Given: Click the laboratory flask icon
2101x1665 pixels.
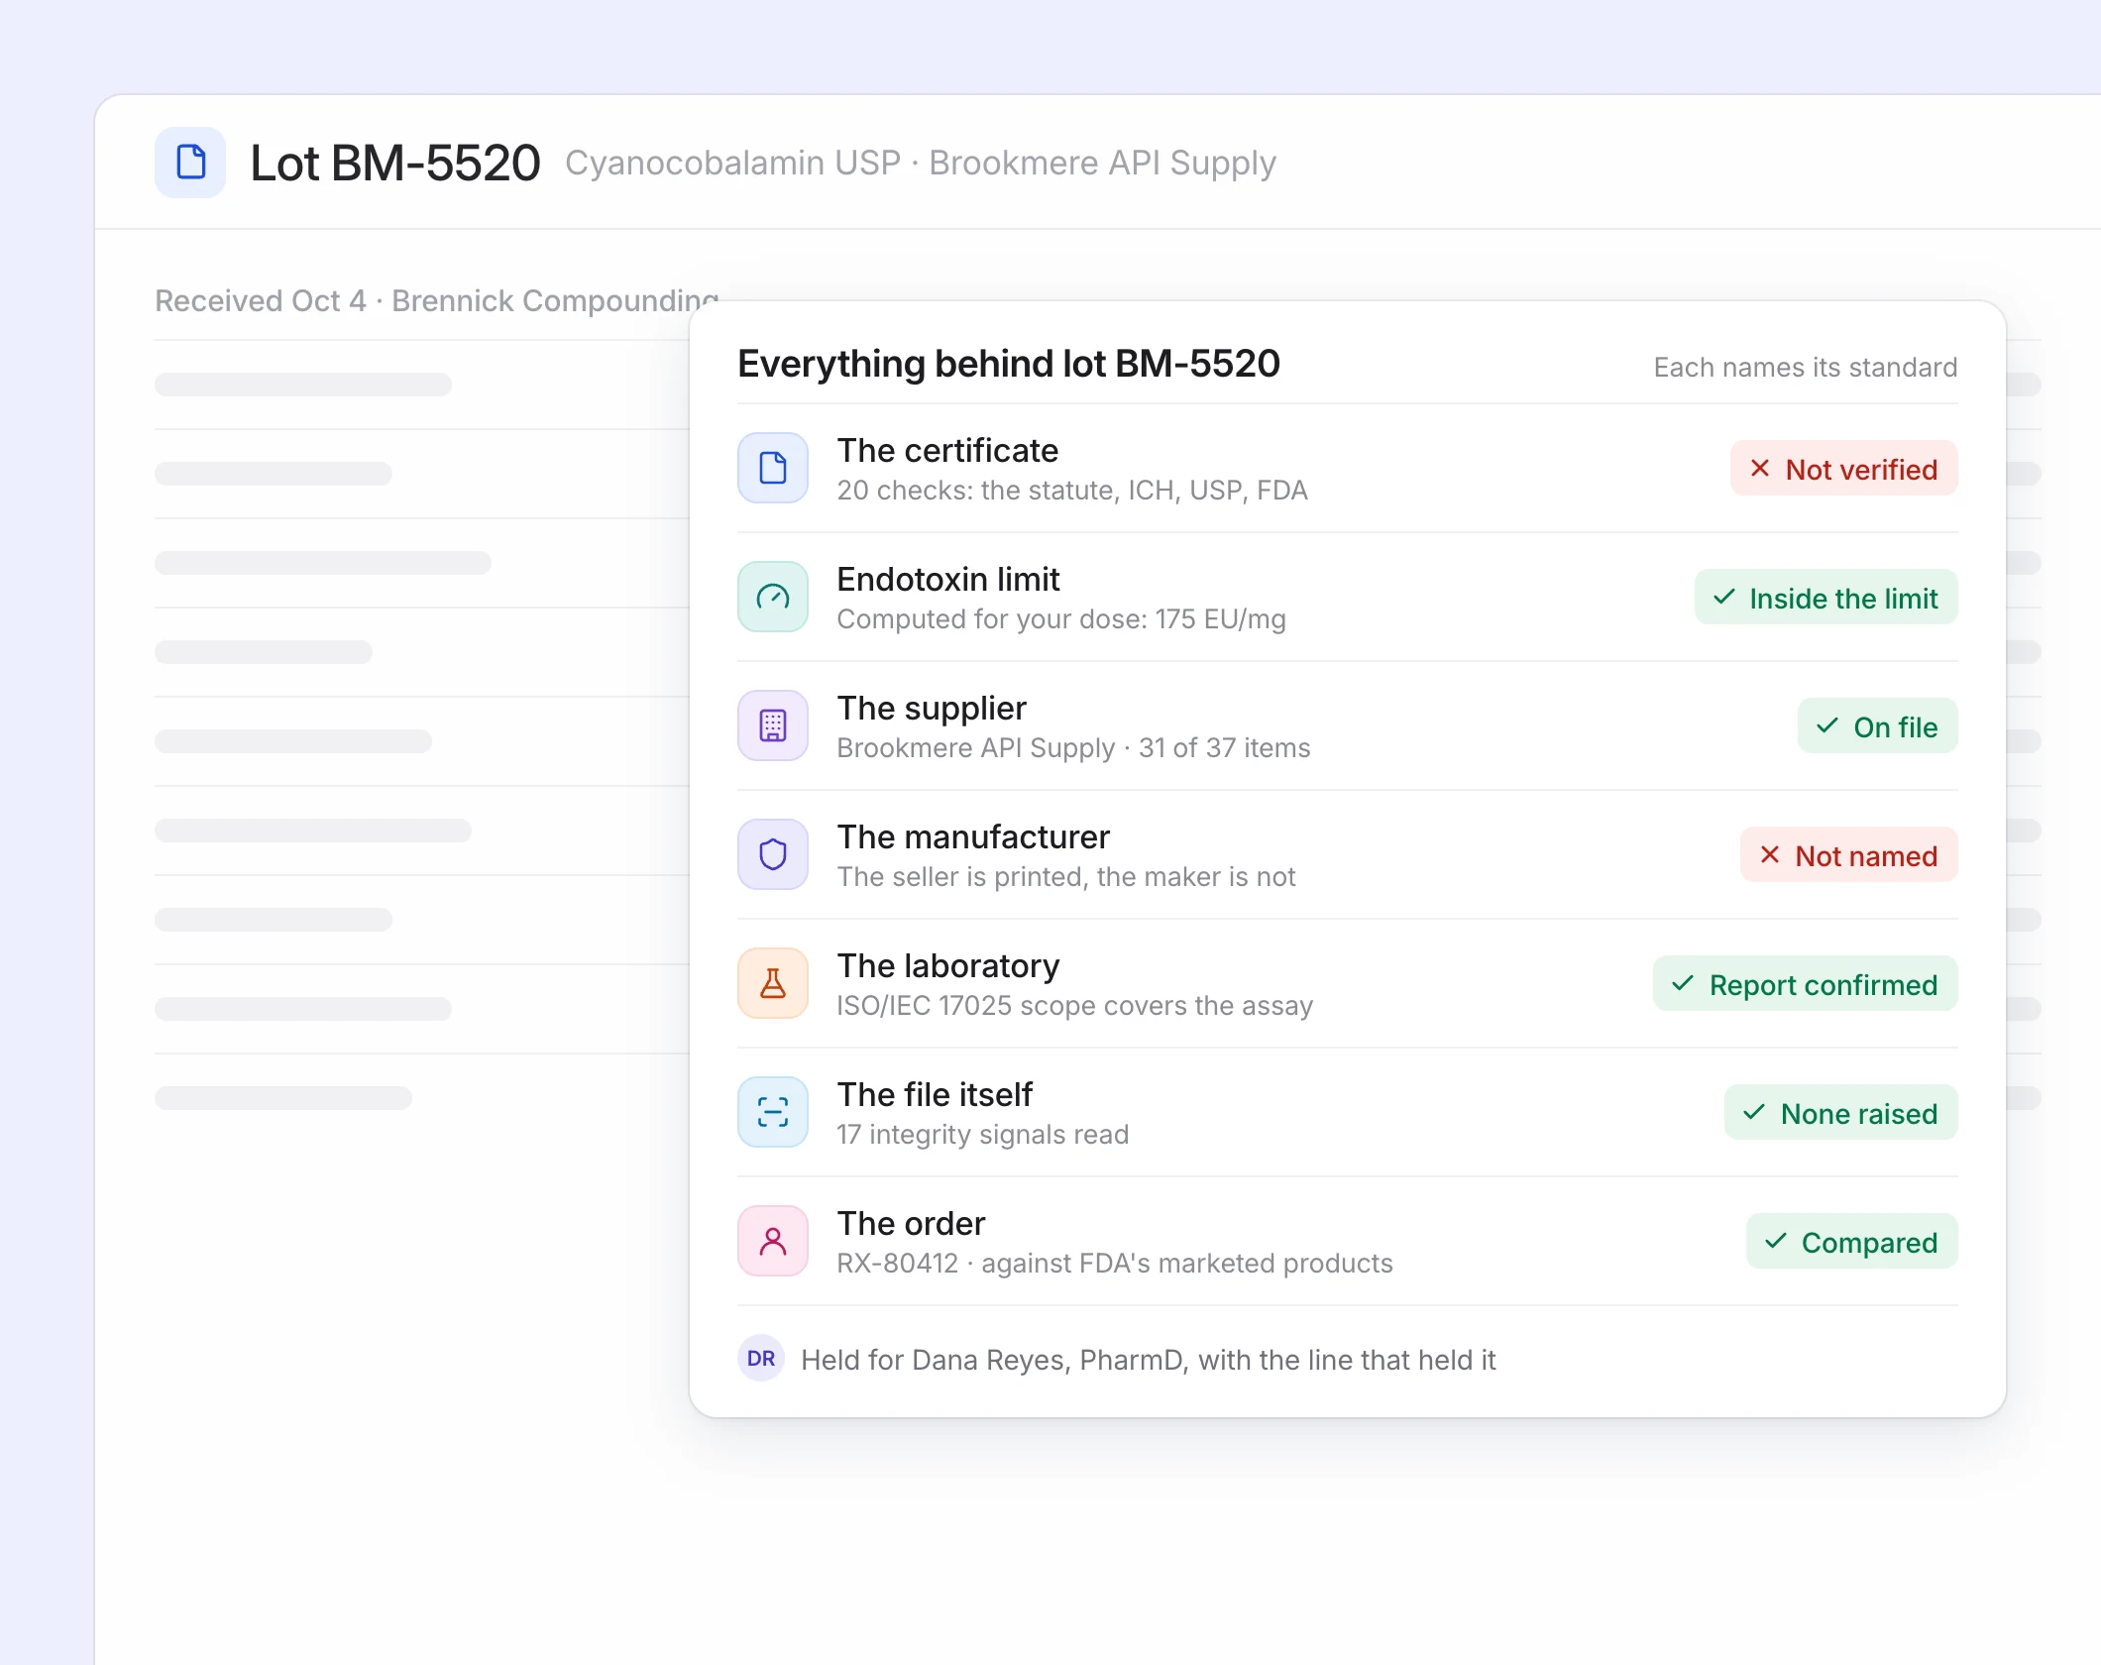Looking at the screenshot, I should (x=773, y=983).
